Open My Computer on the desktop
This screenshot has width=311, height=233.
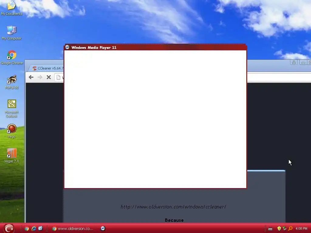[12, 33]
